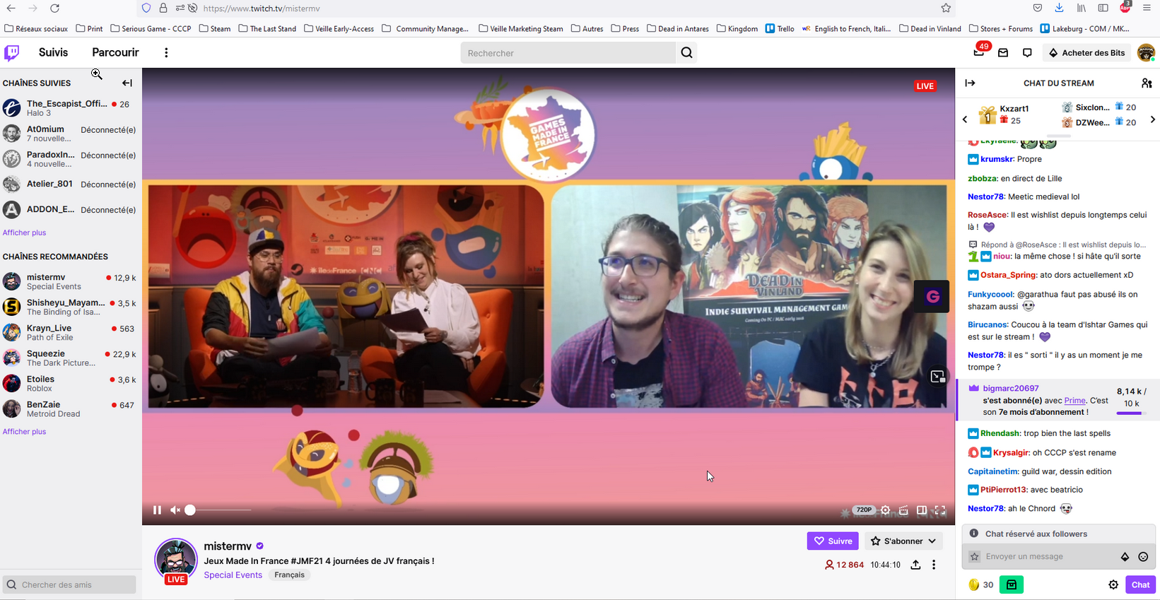This screenshot has height=600, width=1160.
Task: Pause the live stream video
Action: point(157,510)
